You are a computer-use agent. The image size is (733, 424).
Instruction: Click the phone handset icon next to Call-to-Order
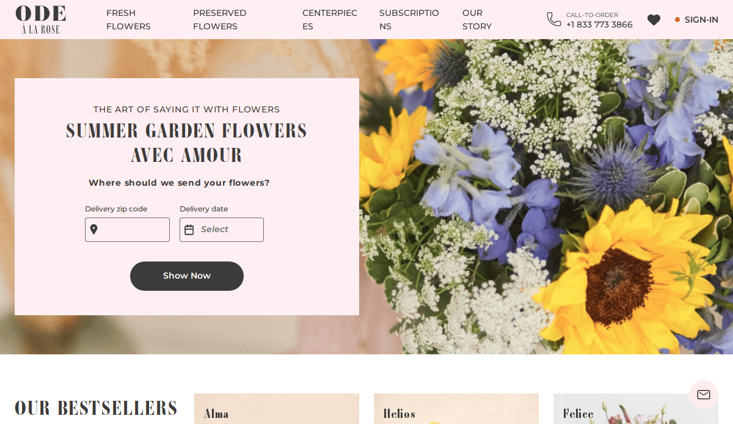pyautogui.click(x=553, y=19)
